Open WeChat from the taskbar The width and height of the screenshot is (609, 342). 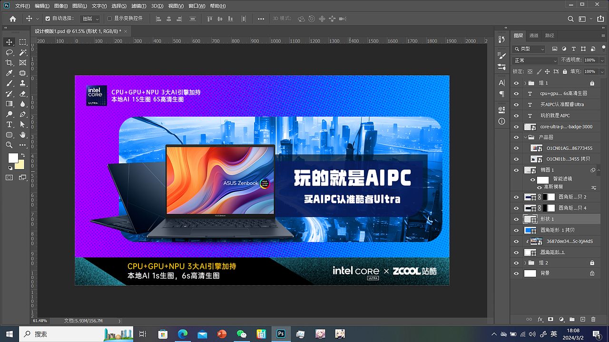click(241, 334)
